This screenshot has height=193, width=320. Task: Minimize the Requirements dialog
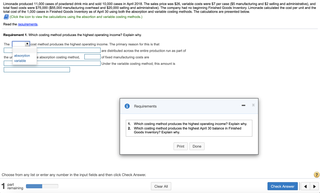(243, 105)
